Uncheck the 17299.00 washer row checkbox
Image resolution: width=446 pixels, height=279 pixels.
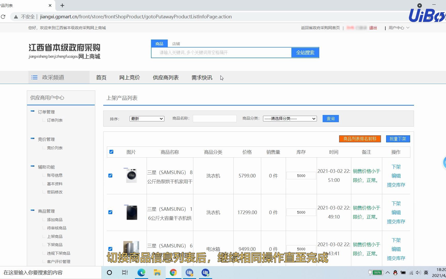(x=110, y=212)
